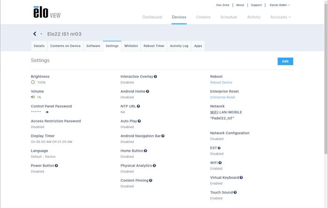Click help icon beside Virtual Keyboard
Screen dimensions: 328x208
tap(241, 178)
